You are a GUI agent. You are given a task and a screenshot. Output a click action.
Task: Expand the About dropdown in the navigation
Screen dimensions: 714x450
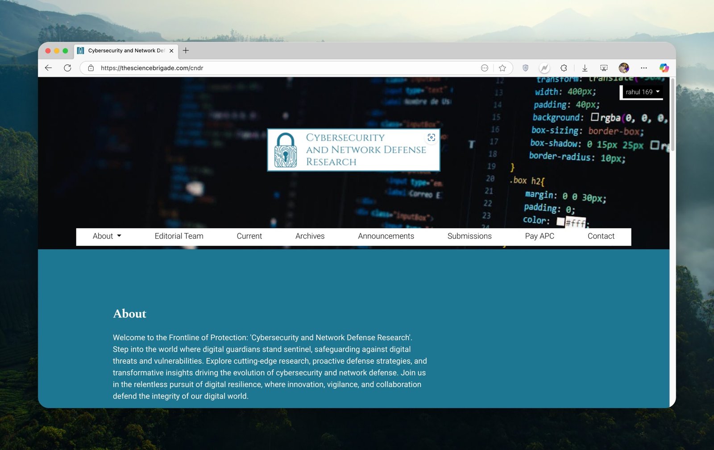click(107, 236)
